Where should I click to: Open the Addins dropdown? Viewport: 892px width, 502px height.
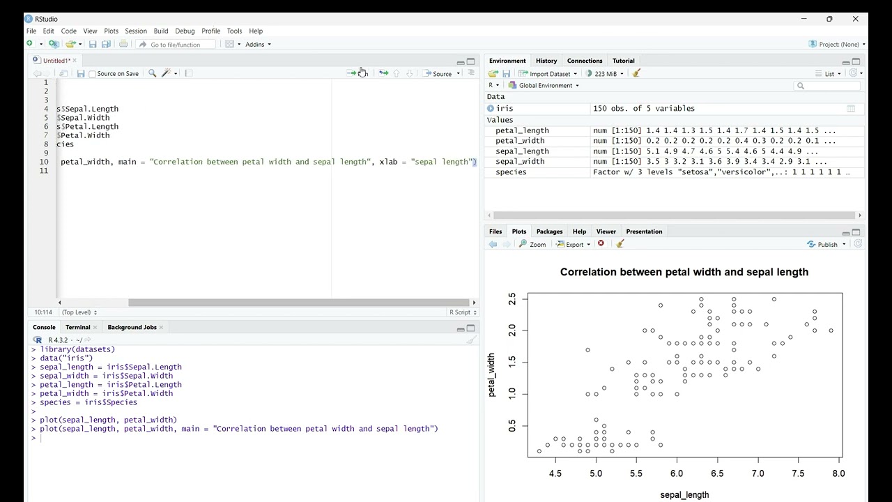258,44
